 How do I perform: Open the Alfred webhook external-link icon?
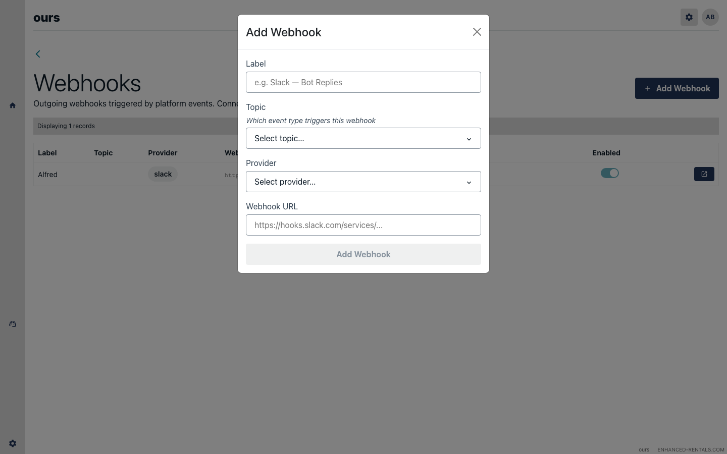[704, 174]
